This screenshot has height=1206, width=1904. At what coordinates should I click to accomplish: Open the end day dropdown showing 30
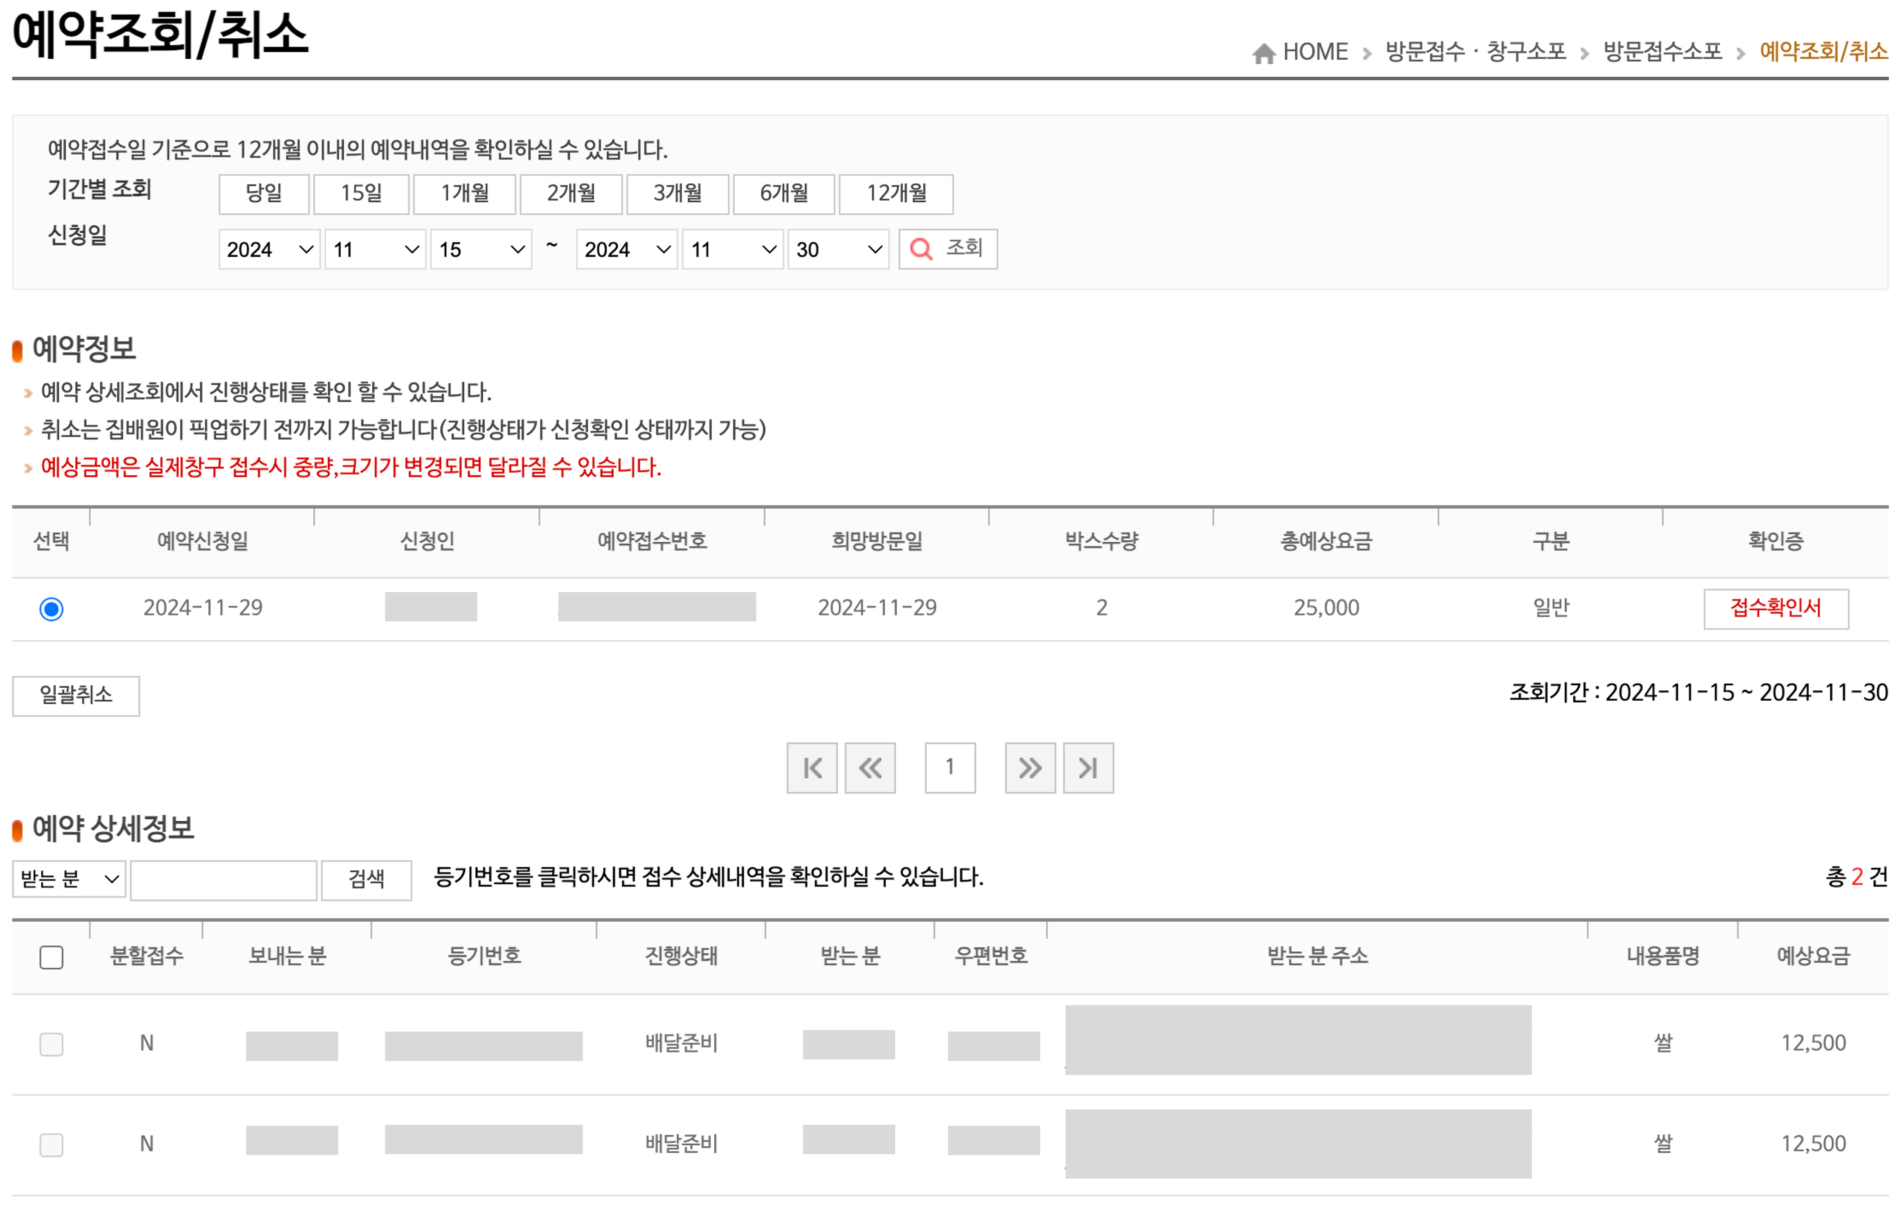click(x=836, y=249)
